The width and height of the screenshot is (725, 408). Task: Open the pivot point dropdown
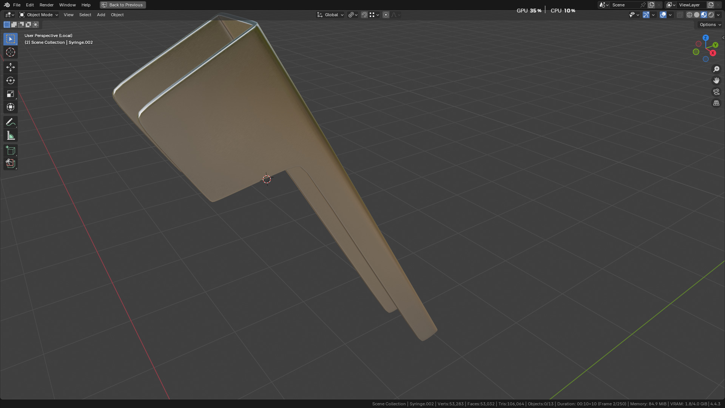click(x=353, y=15)
